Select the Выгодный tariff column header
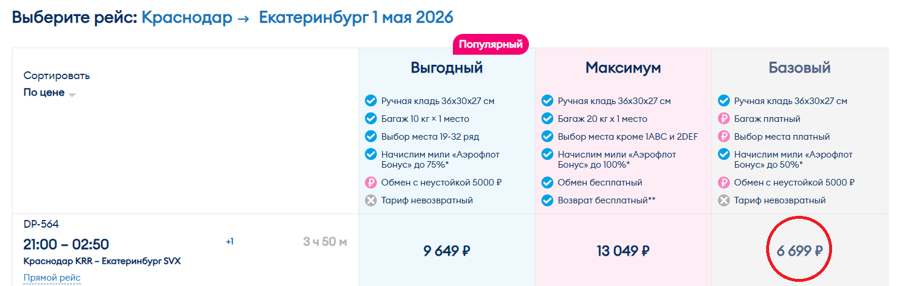The height and width of the screenshot is (286, 904). pos(446,68)
